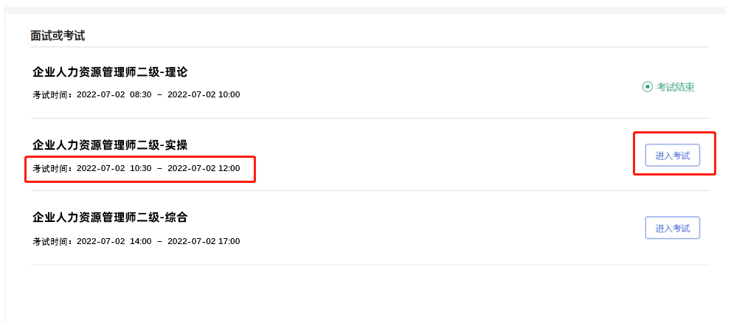The height and width of the screenshot is (323, 731).
Task: Click the dash between 理论 exam times
Action: tap(159, 94)
